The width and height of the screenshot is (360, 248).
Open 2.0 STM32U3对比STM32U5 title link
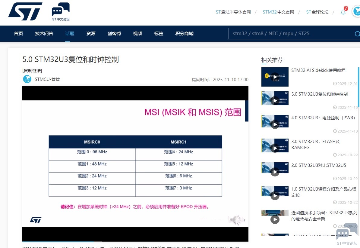tap(319, 165)
